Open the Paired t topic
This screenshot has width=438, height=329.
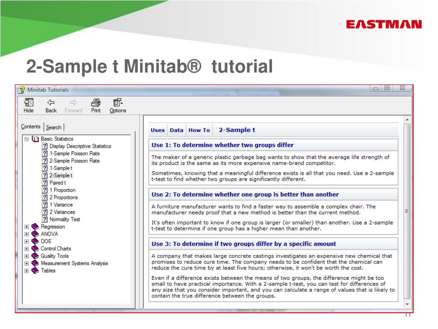58,182
